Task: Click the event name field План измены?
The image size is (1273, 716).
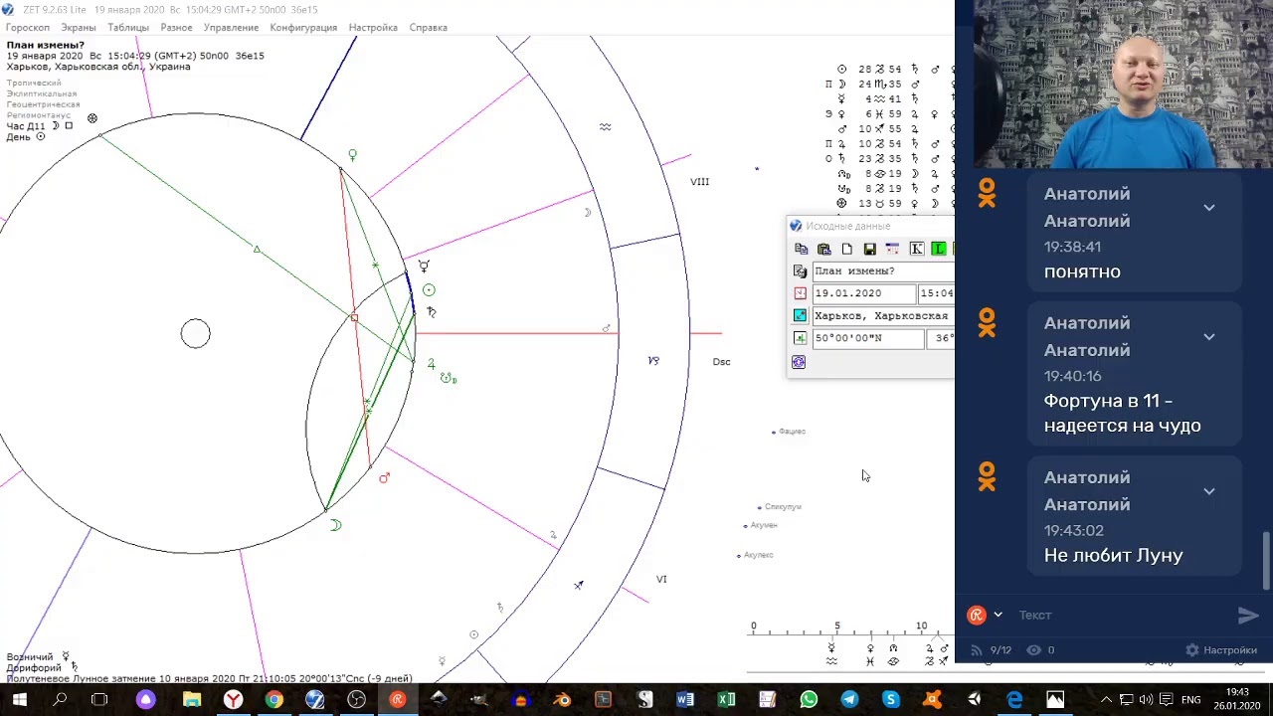Action: point(883,270)
